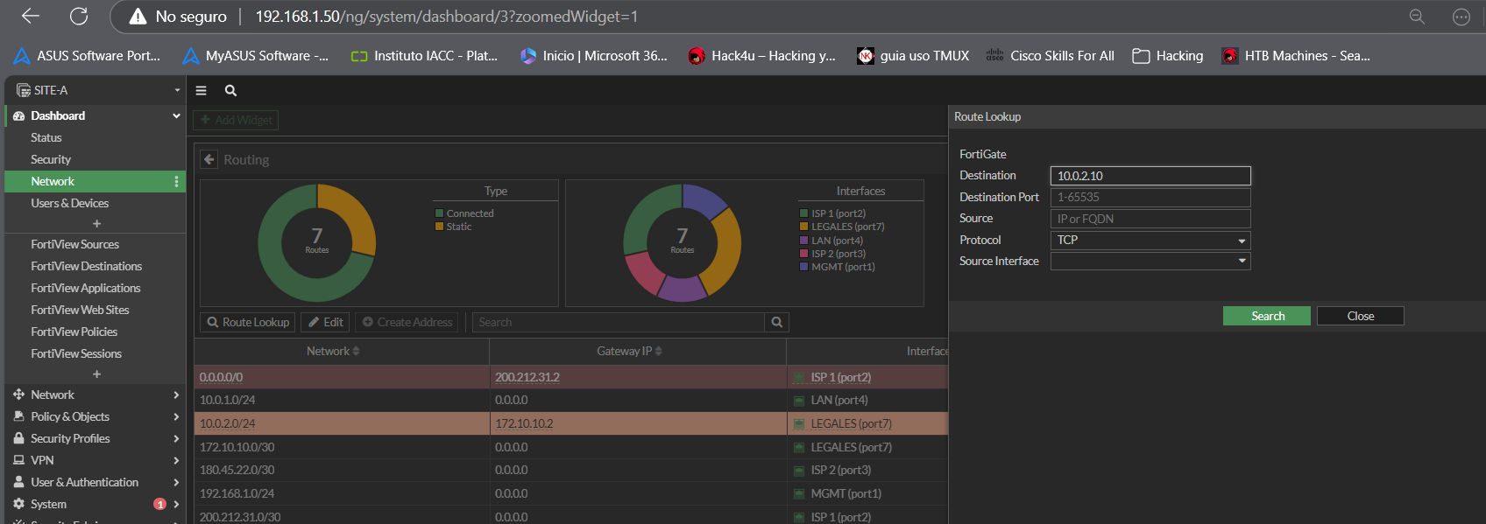Click the magnifier search icon in top bar
The image size is (1486, 524).
click(x=230, y=90)
